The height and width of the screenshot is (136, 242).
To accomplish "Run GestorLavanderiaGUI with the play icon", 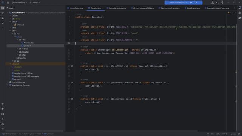I will pos(191,3).
